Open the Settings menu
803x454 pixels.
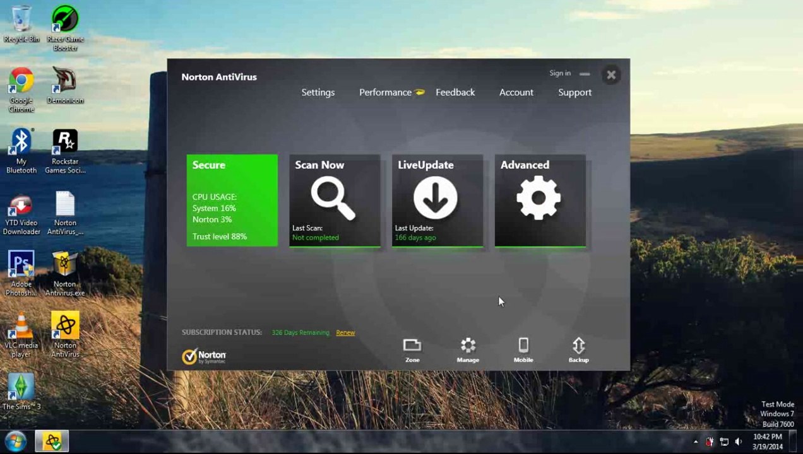[318, 92]
